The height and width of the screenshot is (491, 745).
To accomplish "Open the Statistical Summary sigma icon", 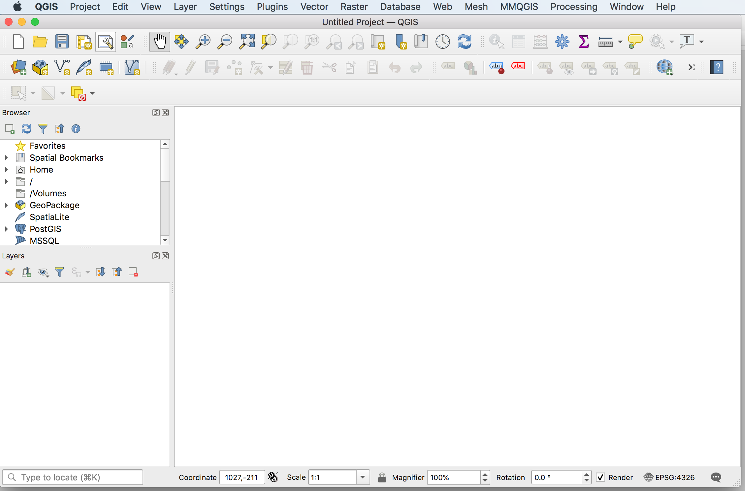I will pos(584,42).
